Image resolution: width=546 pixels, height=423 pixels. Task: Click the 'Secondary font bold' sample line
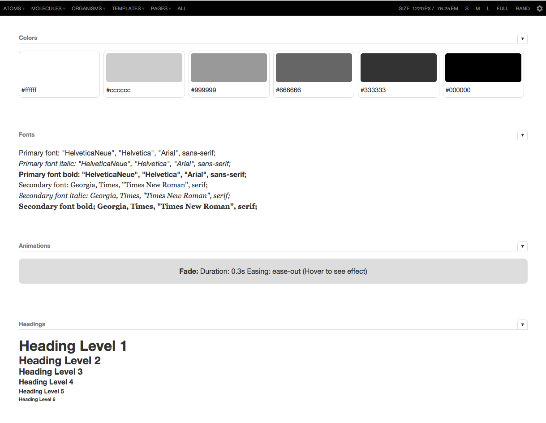tap(138, 207)
